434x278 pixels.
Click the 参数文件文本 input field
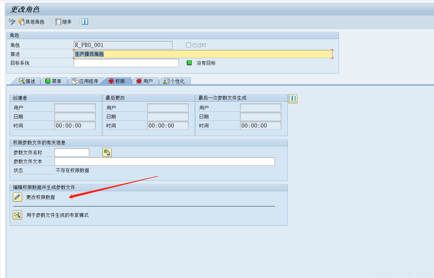(x=165, y=161)
